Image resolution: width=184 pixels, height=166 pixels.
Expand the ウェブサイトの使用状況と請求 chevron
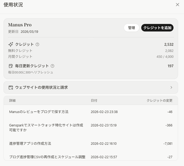click(x=171, y=87)
